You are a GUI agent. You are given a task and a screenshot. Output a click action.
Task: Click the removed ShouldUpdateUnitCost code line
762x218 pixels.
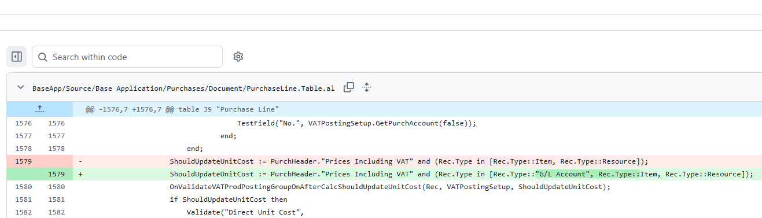point(409,161)
